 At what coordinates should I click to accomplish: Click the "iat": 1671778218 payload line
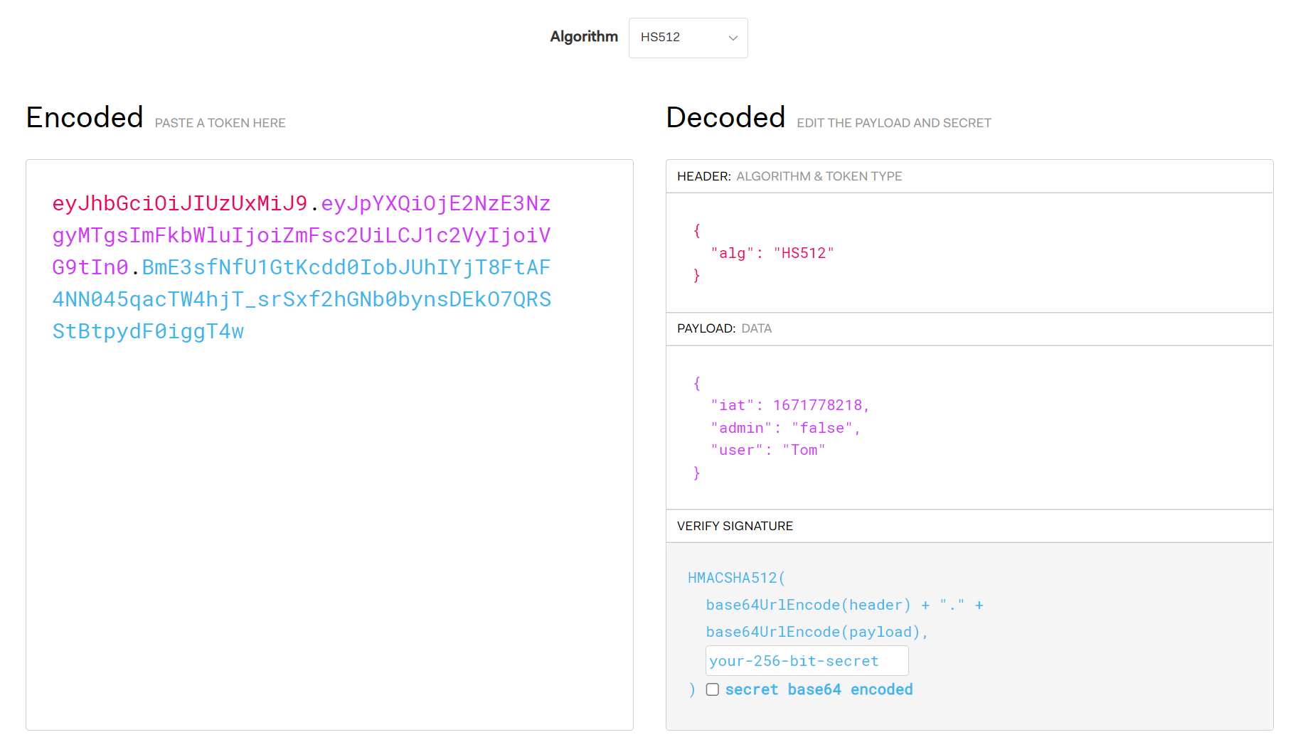(789, 405)
